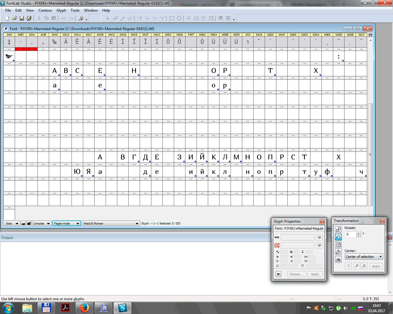Click the glyph Unicode input field
393x314 pixels.
click(x=297, y=245)
